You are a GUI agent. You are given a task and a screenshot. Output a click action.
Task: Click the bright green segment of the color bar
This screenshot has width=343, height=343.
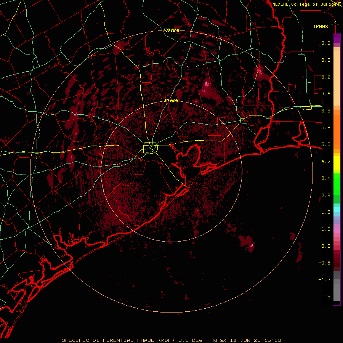click(337, 184)
